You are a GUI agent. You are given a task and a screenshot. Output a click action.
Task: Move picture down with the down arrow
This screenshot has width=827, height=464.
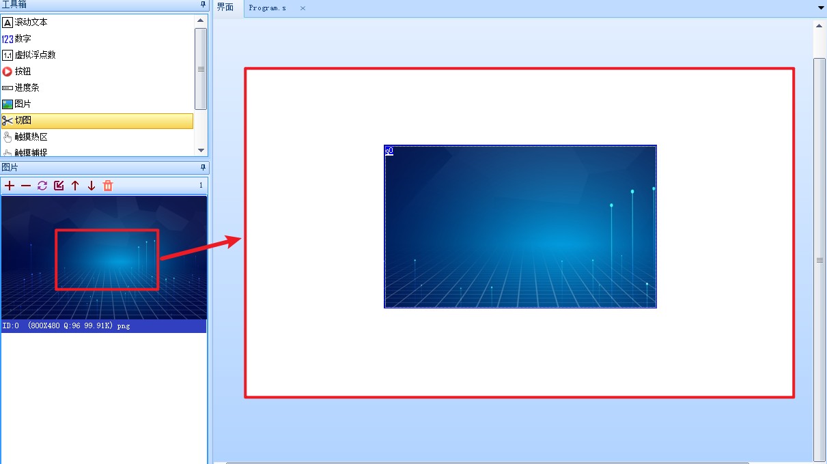tap(92, 186)
